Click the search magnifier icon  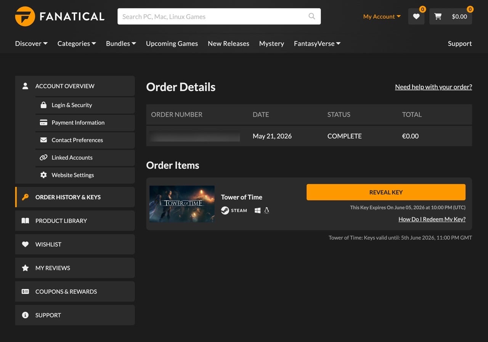(x=312, y=16)
